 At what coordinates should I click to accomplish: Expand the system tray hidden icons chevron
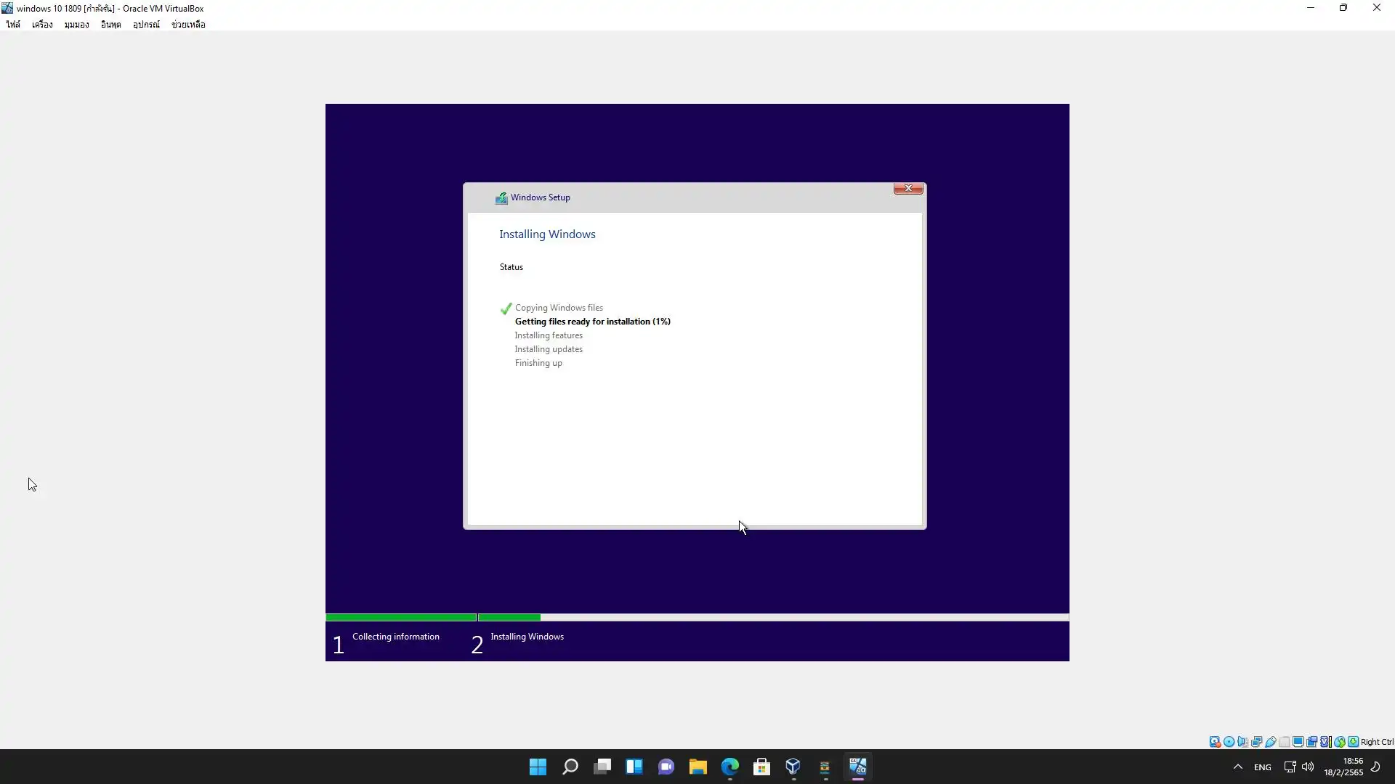tap(1237, 767)
